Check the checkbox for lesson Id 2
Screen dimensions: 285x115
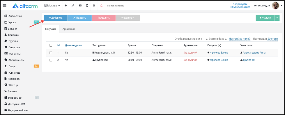tap(51, 60)
